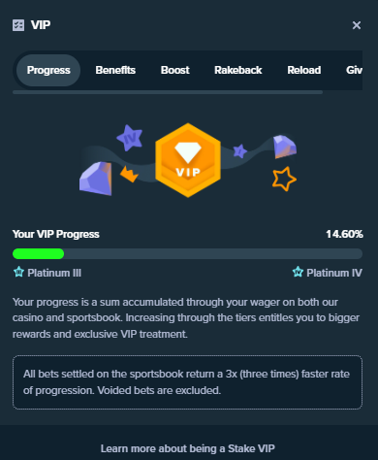The height and width of the screenshot is (460, 378).
Task: Switch to the Benefits tab
Action: coord(115,70)
